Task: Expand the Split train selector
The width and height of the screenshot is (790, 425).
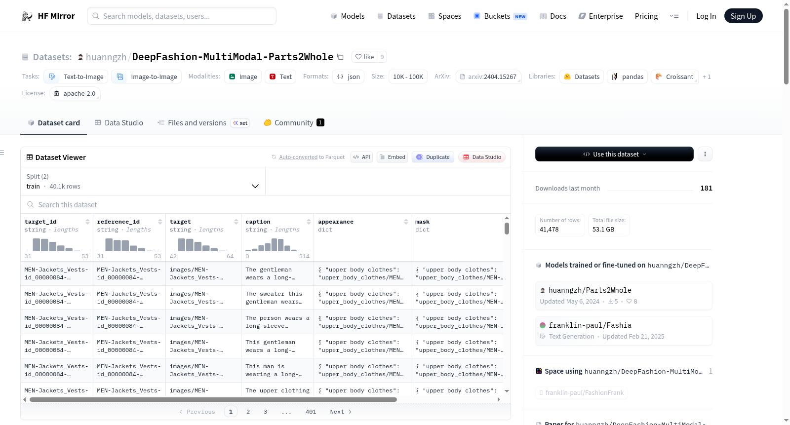Action: (x=143, y=181)
